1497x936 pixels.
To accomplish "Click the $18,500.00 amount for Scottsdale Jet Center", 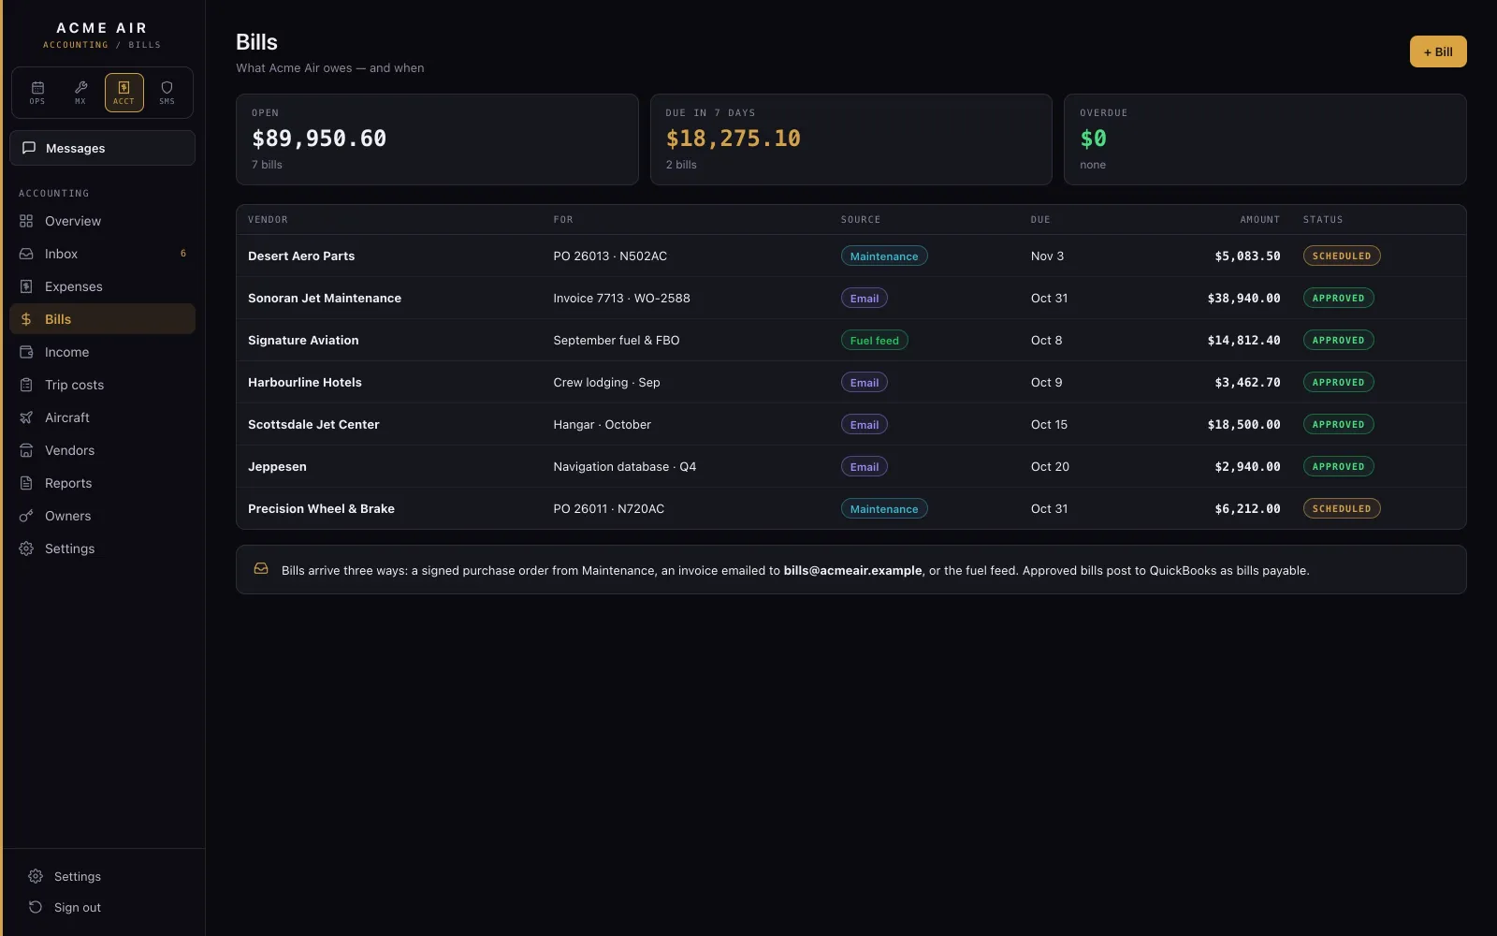I will click(x=1243, y=424).
